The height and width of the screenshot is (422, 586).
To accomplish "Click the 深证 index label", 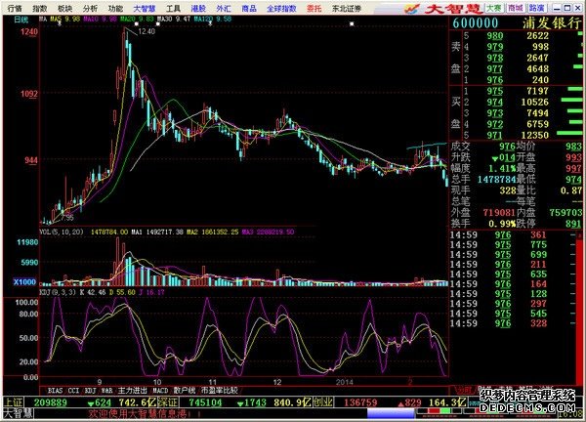I will [x=168, y=402].
